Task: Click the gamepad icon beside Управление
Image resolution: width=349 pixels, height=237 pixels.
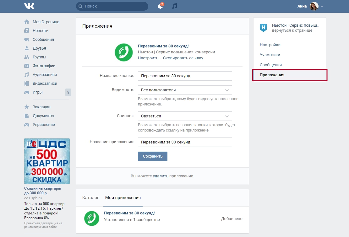Action: point(27,125)
